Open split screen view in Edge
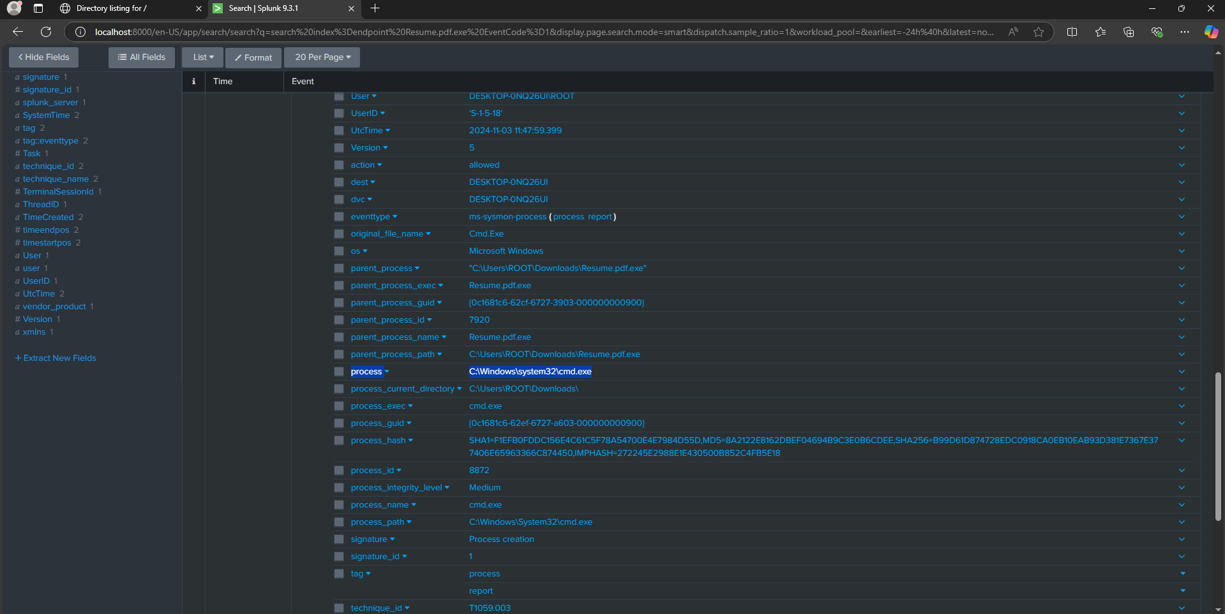 coord(1072,32)
